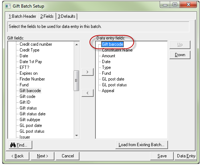The width and height of the screenshot is (201, 165).
Task: Select Gift barcode in Gift fields list
Action: (30, 91)
